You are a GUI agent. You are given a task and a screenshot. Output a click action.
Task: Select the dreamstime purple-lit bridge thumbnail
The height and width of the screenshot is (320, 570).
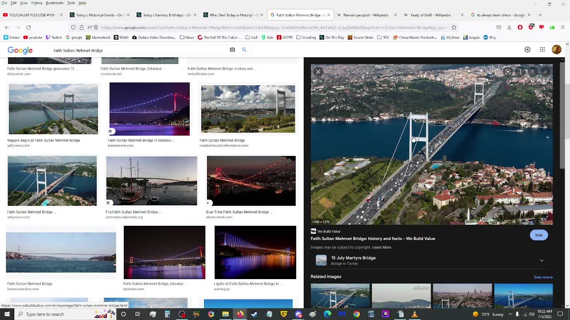[150, 109]
